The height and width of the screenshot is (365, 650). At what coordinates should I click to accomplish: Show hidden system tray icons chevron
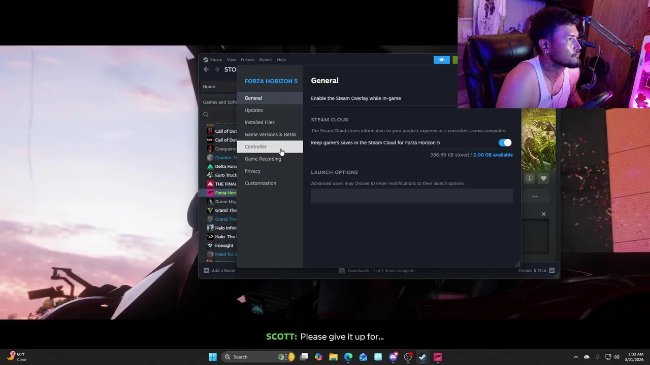click(575, 357)
